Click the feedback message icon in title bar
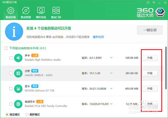The height and width of the screenshot is (118, 168). (x=148, y=3)
